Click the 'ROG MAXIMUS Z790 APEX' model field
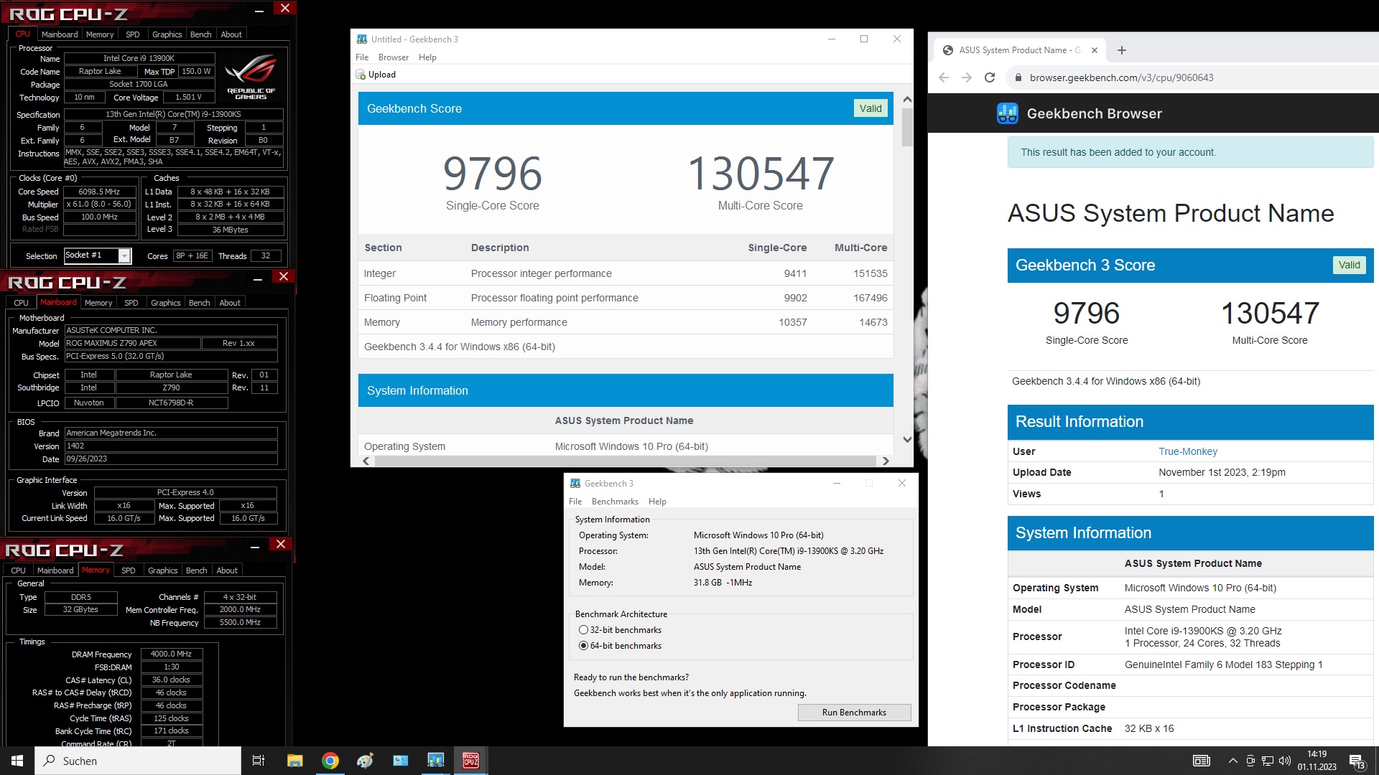1379x775 pixels. pos(132,343)
